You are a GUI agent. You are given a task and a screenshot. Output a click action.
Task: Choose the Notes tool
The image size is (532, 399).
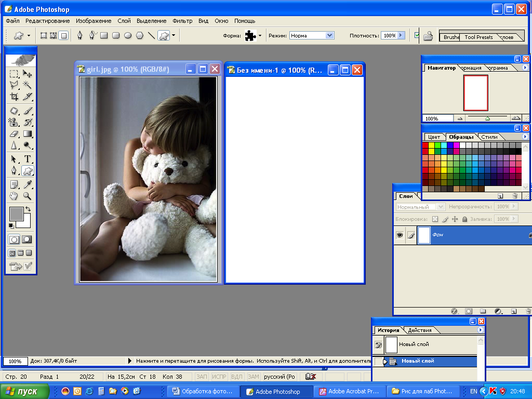tap(14, 184)
